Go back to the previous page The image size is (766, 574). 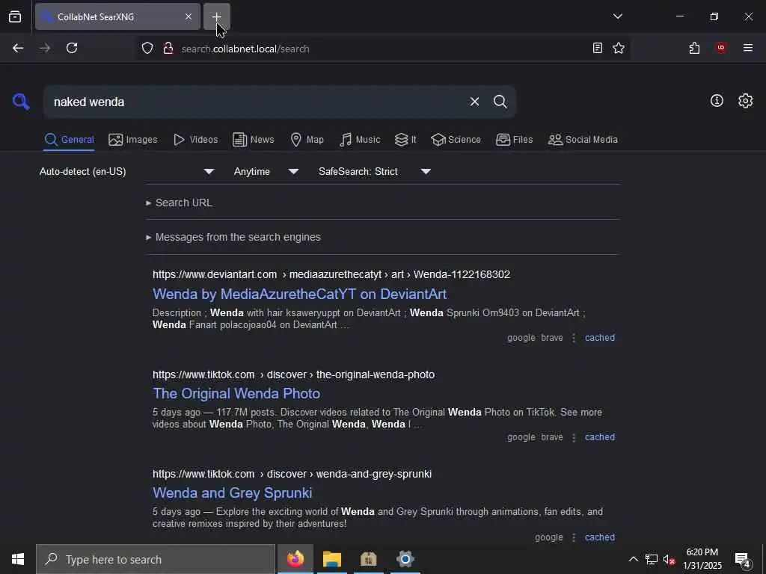coord(18,48)
